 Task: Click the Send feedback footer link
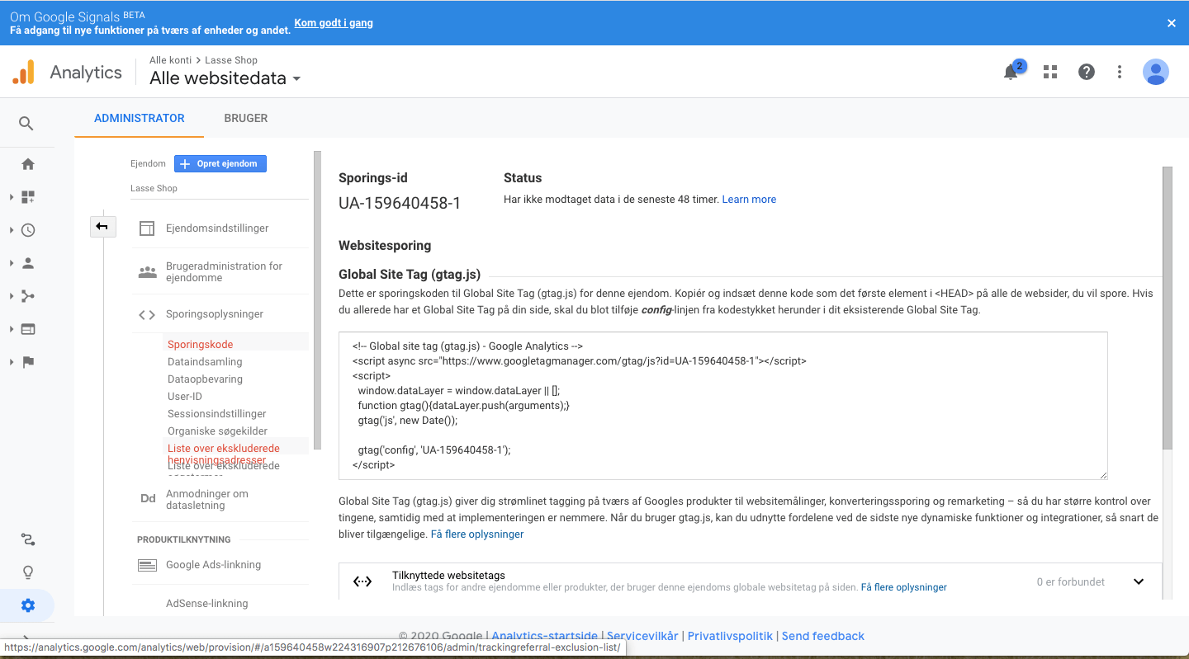point(822,636)
